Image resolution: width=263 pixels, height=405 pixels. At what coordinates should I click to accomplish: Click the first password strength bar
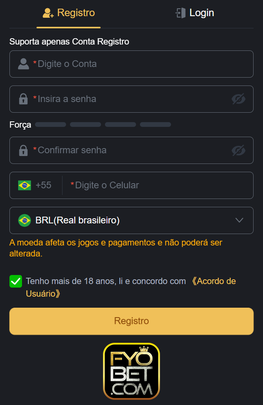pyautogui.click(x=50, y=124)
